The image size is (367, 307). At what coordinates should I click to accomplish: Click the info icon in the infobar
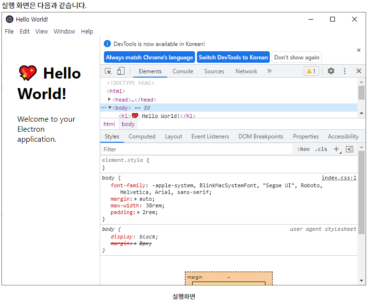click(107, 44)
